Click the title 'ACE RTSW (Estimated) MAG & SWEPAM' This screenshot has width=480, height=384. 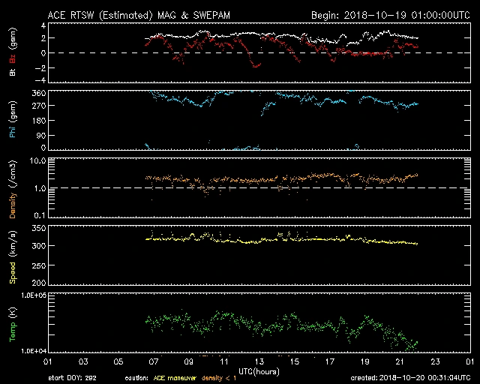coord(139,15)
